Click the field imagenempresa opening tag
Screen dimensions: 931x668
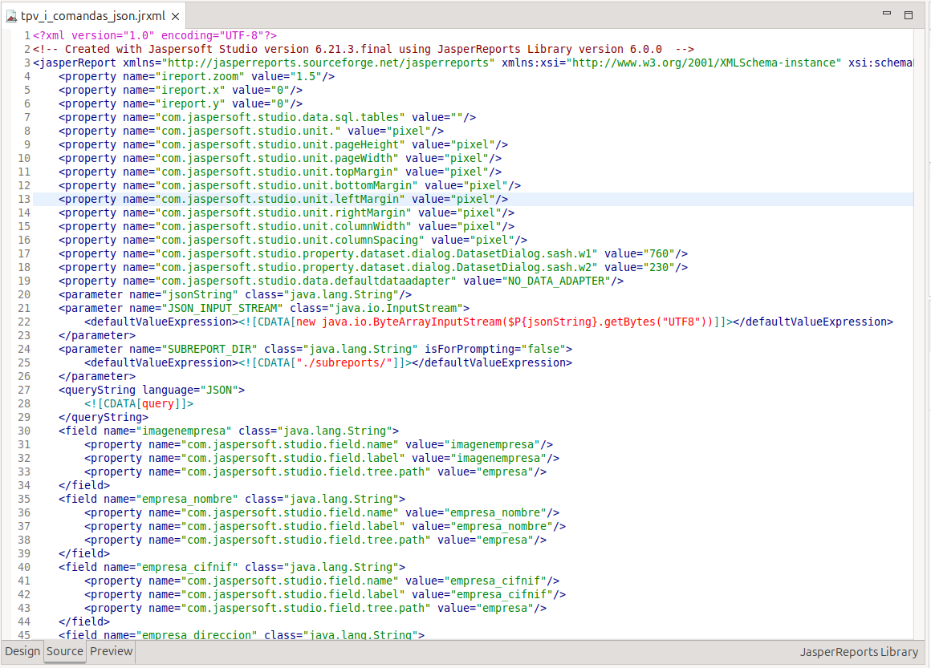(229, 431)
